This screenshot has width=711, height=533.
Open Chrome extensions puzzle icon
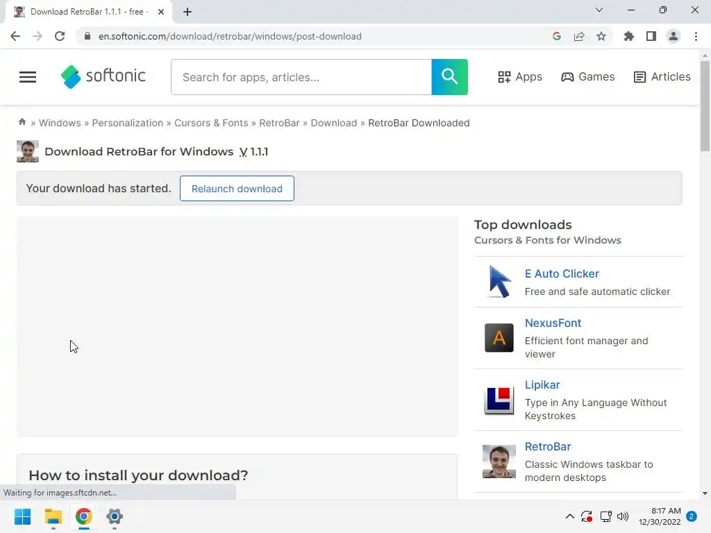[628, 36]
